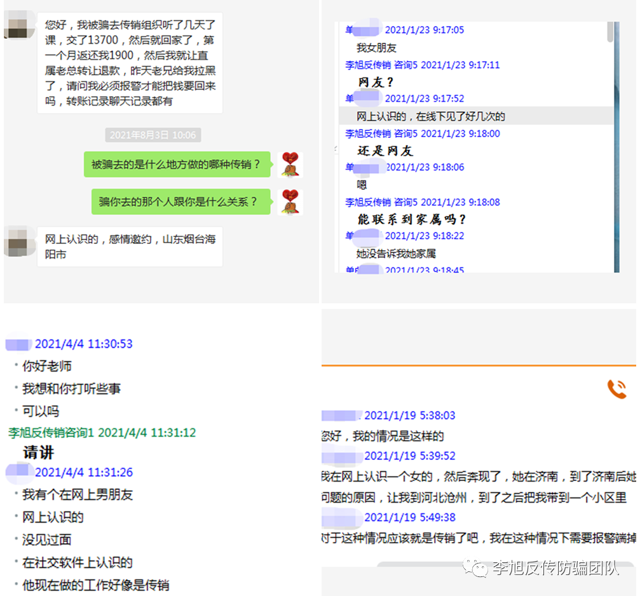Click the orange phone call icon
This screenshot has height=596, width=640.
click(x=616, y=389)
